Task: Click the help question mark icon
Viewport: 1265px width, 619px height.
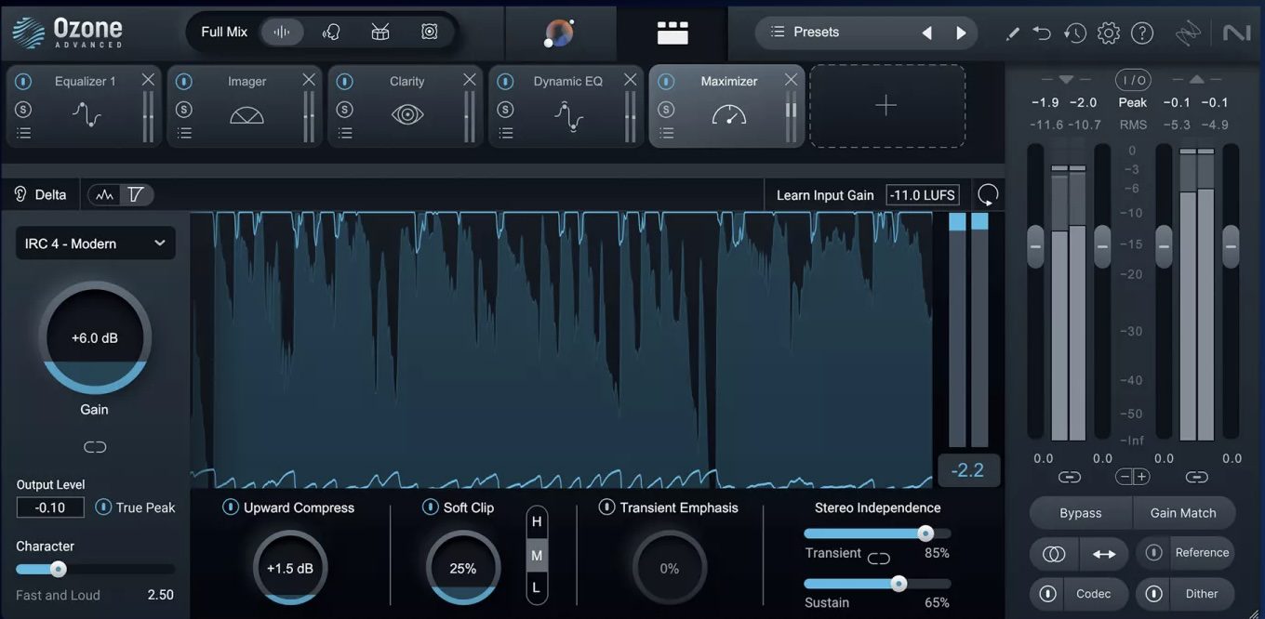Action: pyautogui.click(x=1142, y=33)
